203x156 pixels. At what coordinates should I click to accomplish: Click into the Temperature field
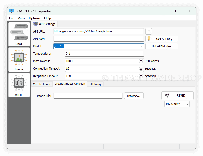pos(105,54)
